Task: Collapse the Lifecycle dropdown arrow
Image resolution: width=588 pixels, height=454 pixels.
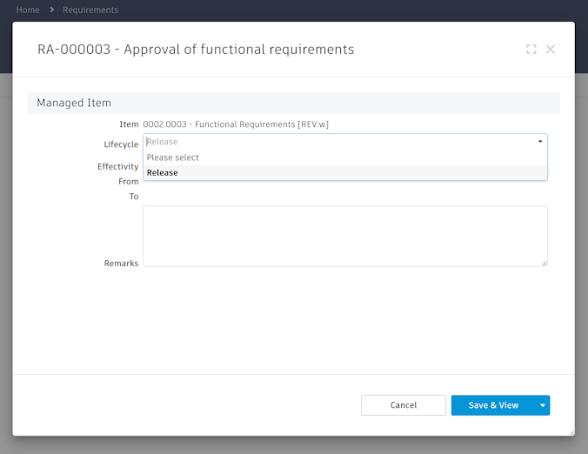Action: tap(540, 142)
